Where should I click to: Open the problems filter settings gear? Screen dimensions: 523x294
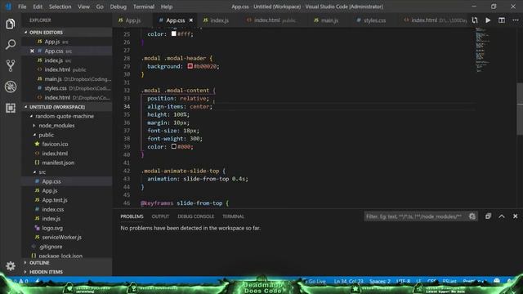click(x=472, y=216)
